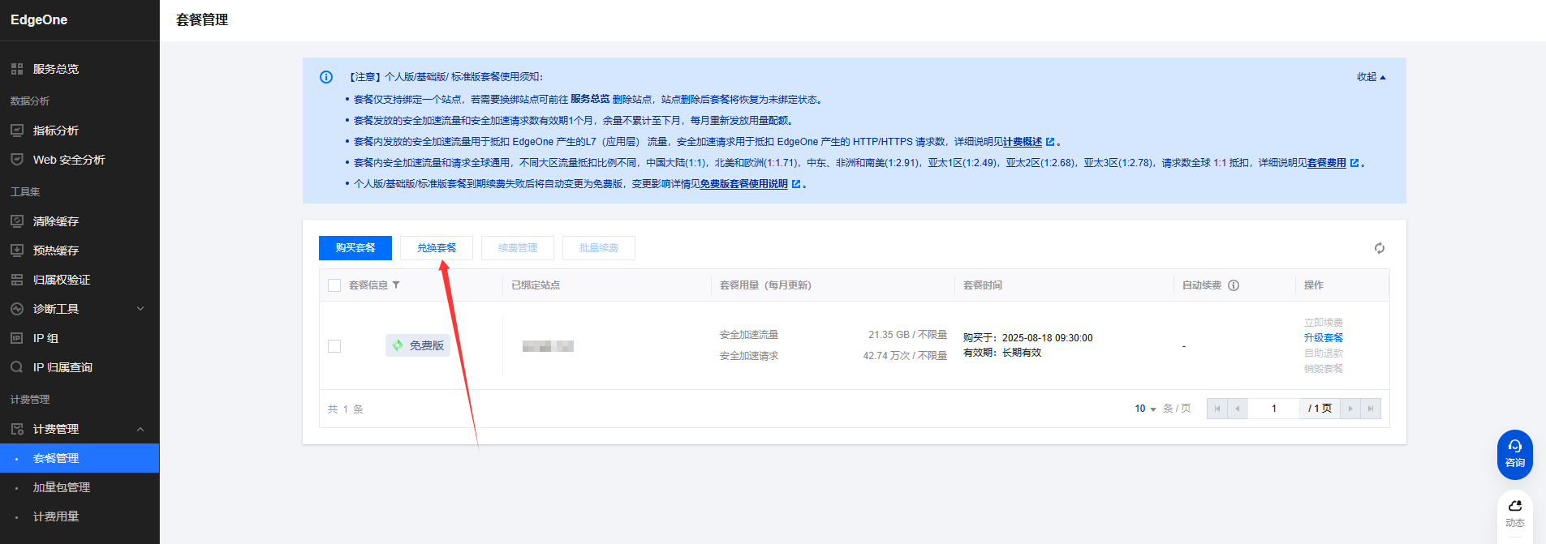Screen dimensions: 1546x544
Task: Click the 42.74 万次 / 不限量 value
Action: (x=905, y=355)
